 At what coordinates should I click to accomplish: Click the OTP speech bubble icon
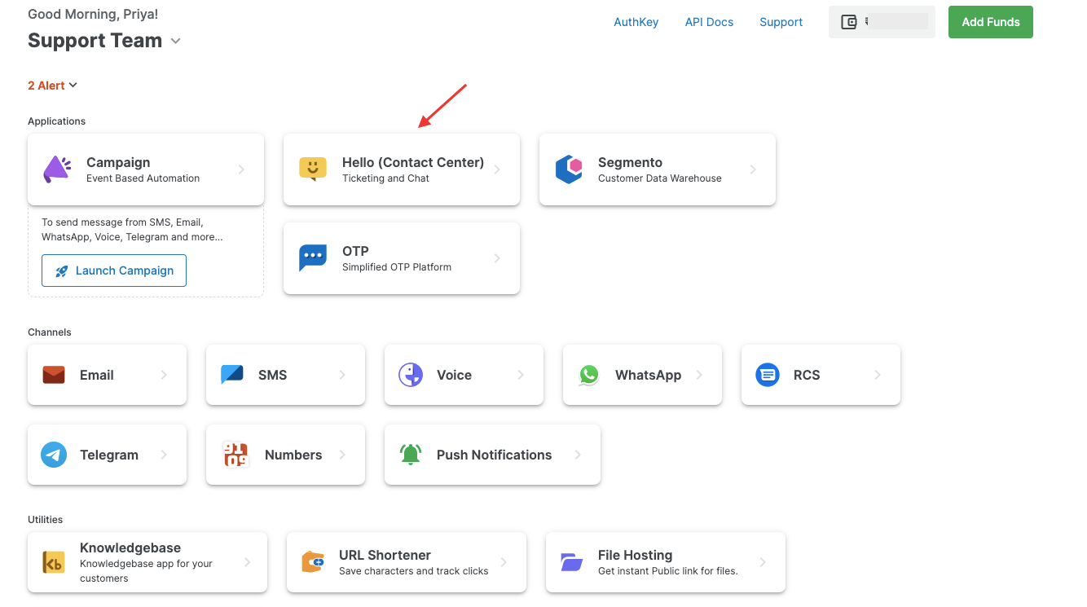pyautogui.click(x=313, y=258)
